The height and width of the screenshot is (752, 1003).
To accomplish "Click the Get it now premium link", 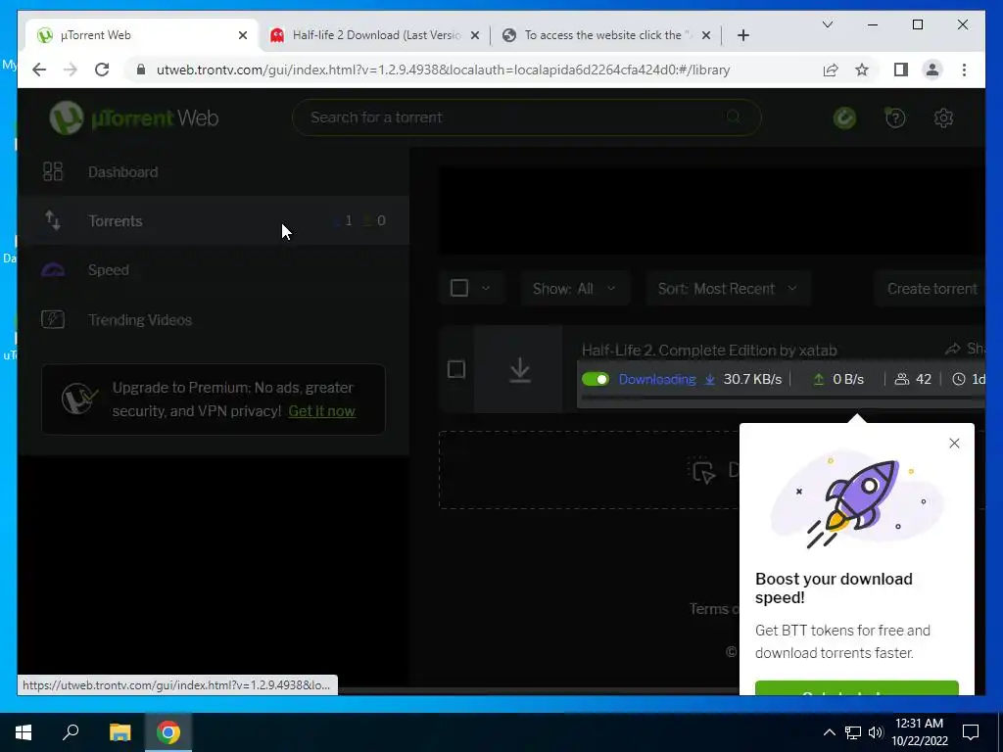I will click(321, 411).
